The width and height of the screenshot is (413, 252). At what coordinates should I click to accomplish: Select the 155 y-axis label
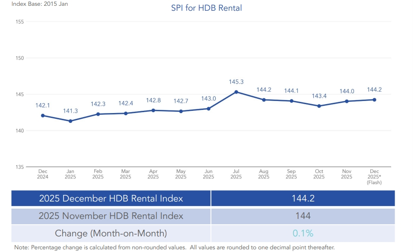pyautogui.click(x=19, y=21)
